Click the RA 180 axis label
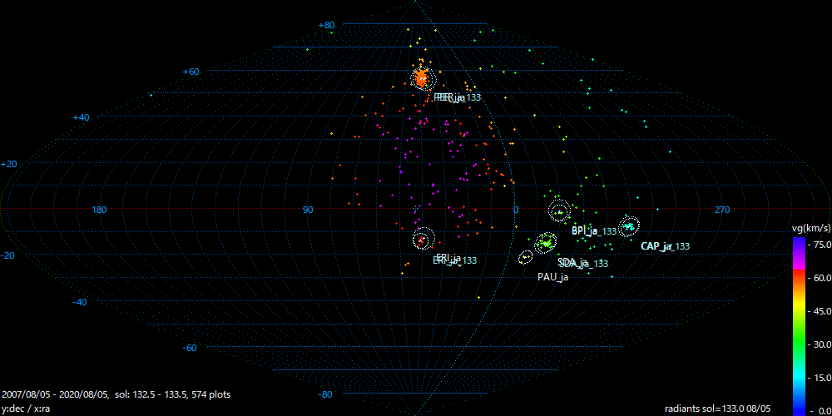The height and width of the screenshot is (416, 832). (x=100, y=210)
